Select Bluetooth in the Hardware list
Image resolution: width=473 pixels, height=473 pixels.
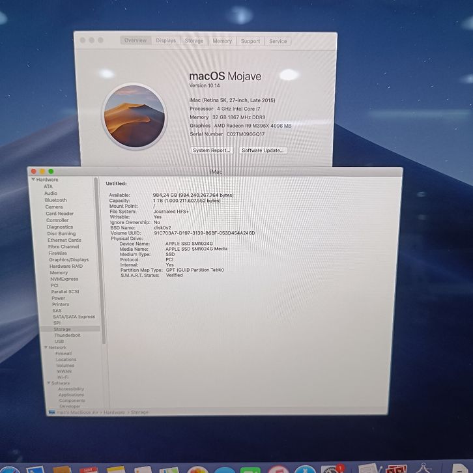point(55,200)
